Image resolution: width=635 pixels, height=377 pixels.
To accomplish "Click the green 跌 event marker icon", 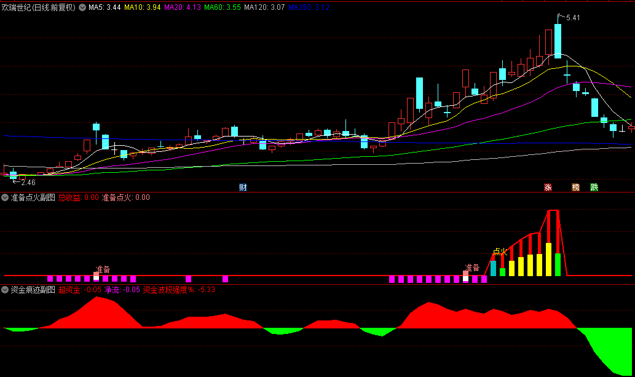I will click(x=594, y=188).
